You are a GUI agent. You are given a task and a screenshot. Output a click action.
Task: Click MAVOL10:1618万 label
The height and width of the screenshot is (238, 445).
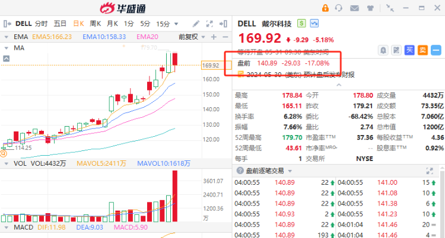click(164, 163)
